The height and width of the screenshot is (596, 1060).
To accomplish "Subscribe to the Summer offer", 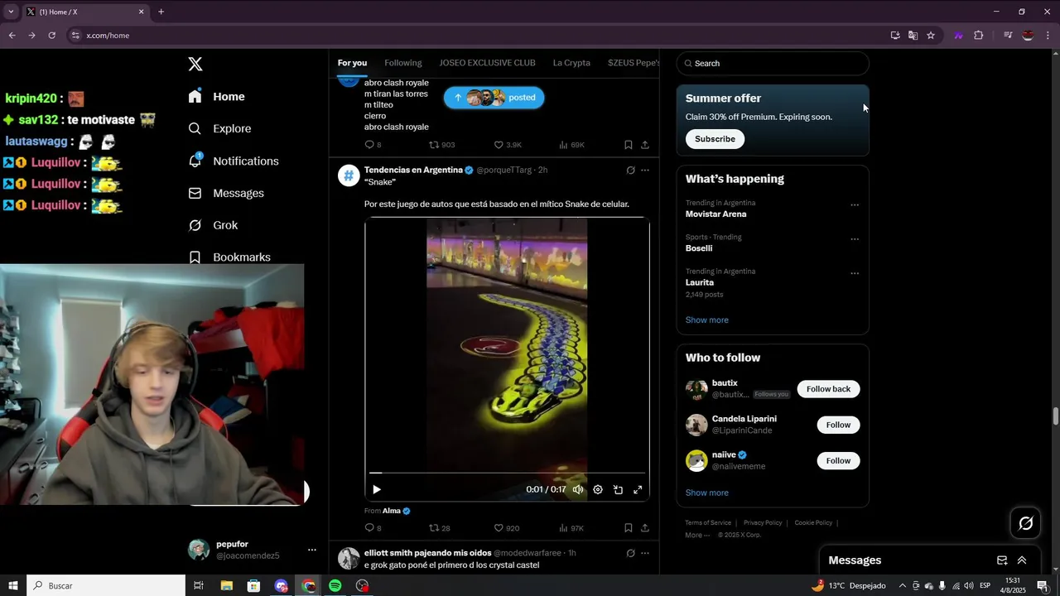I will [x=715, y=139].
